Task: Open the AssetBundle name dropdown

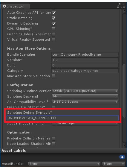Action: [x=64, y=164]
